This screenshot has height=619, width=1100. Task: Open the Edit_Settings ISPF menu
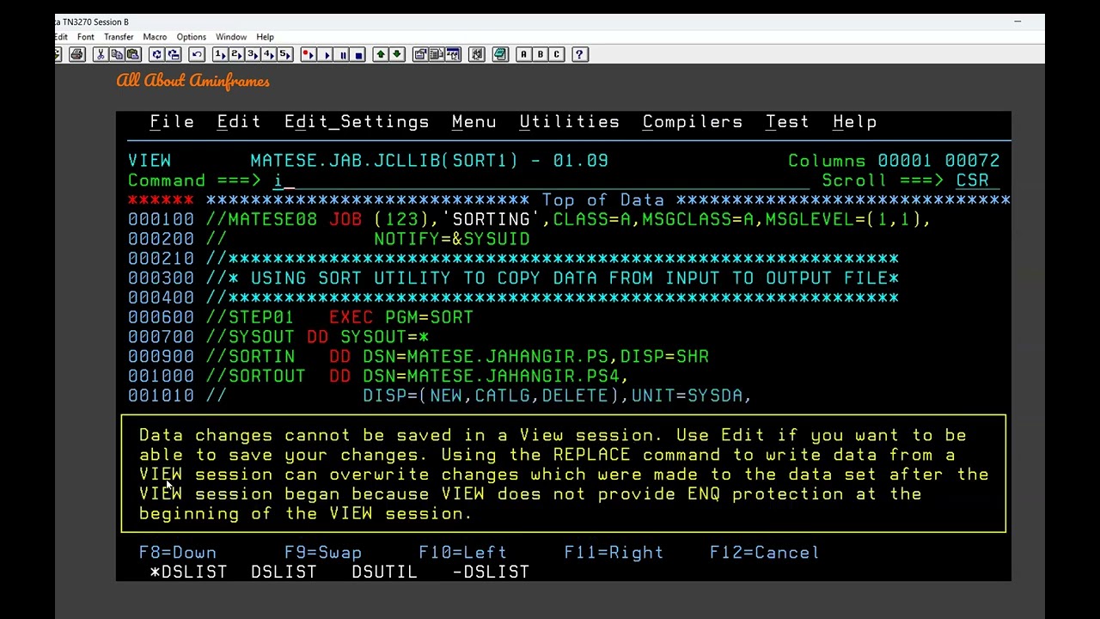tap(357, 122)
